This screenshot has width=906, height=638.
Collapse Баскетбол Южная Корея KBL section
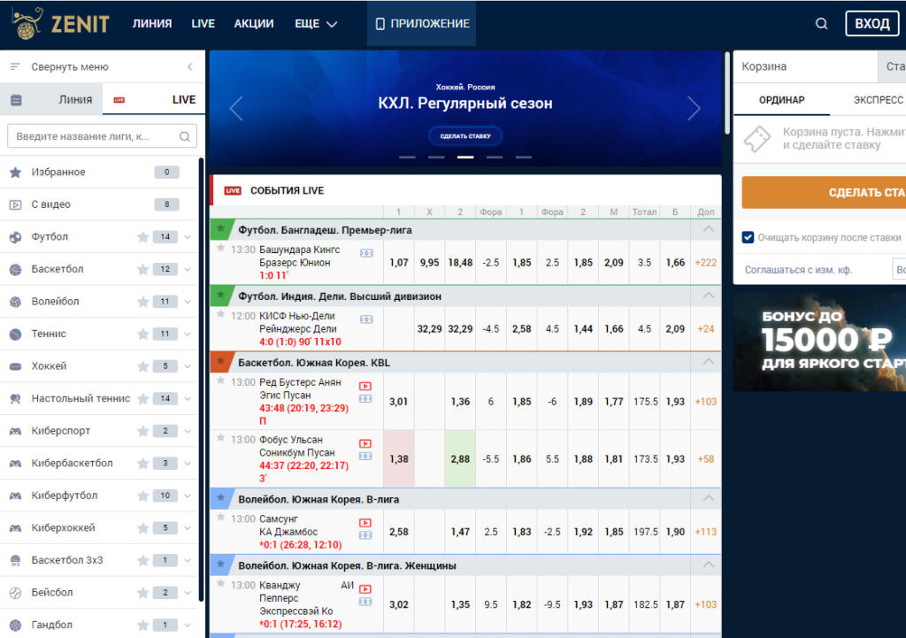(709, 362)
